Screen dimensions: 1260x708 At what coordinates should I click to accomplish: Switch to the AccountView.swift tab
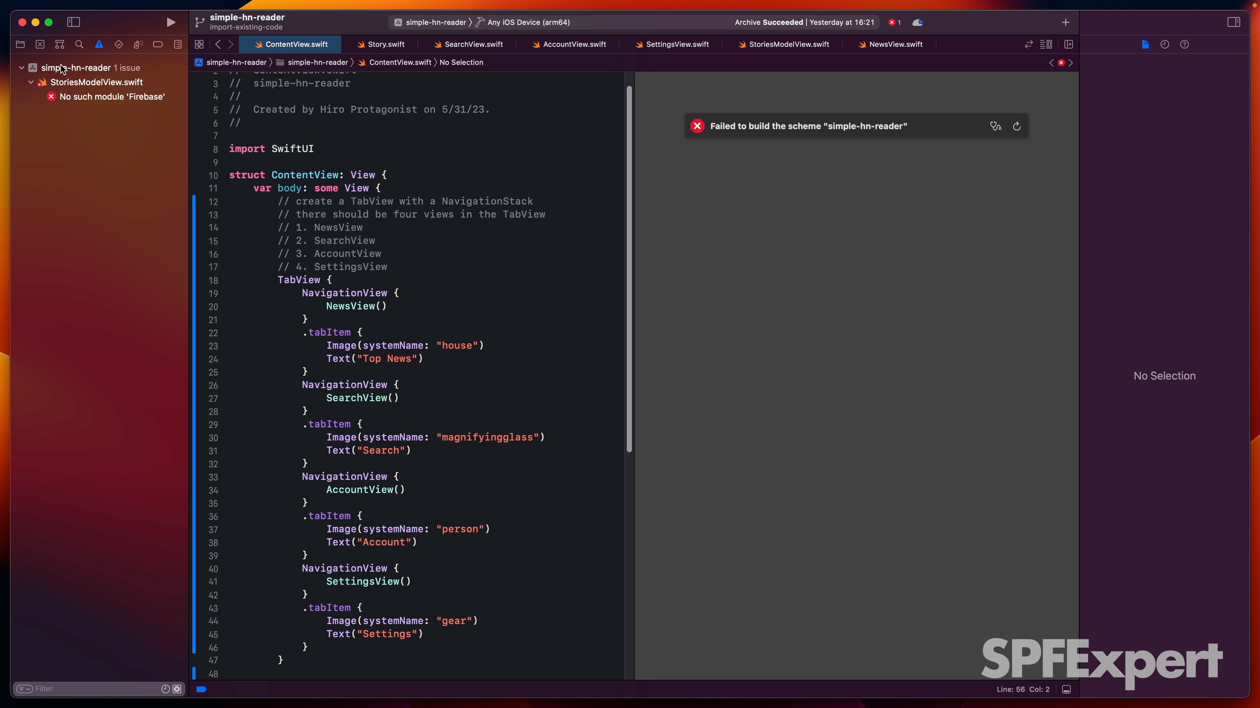coord(569,45)
